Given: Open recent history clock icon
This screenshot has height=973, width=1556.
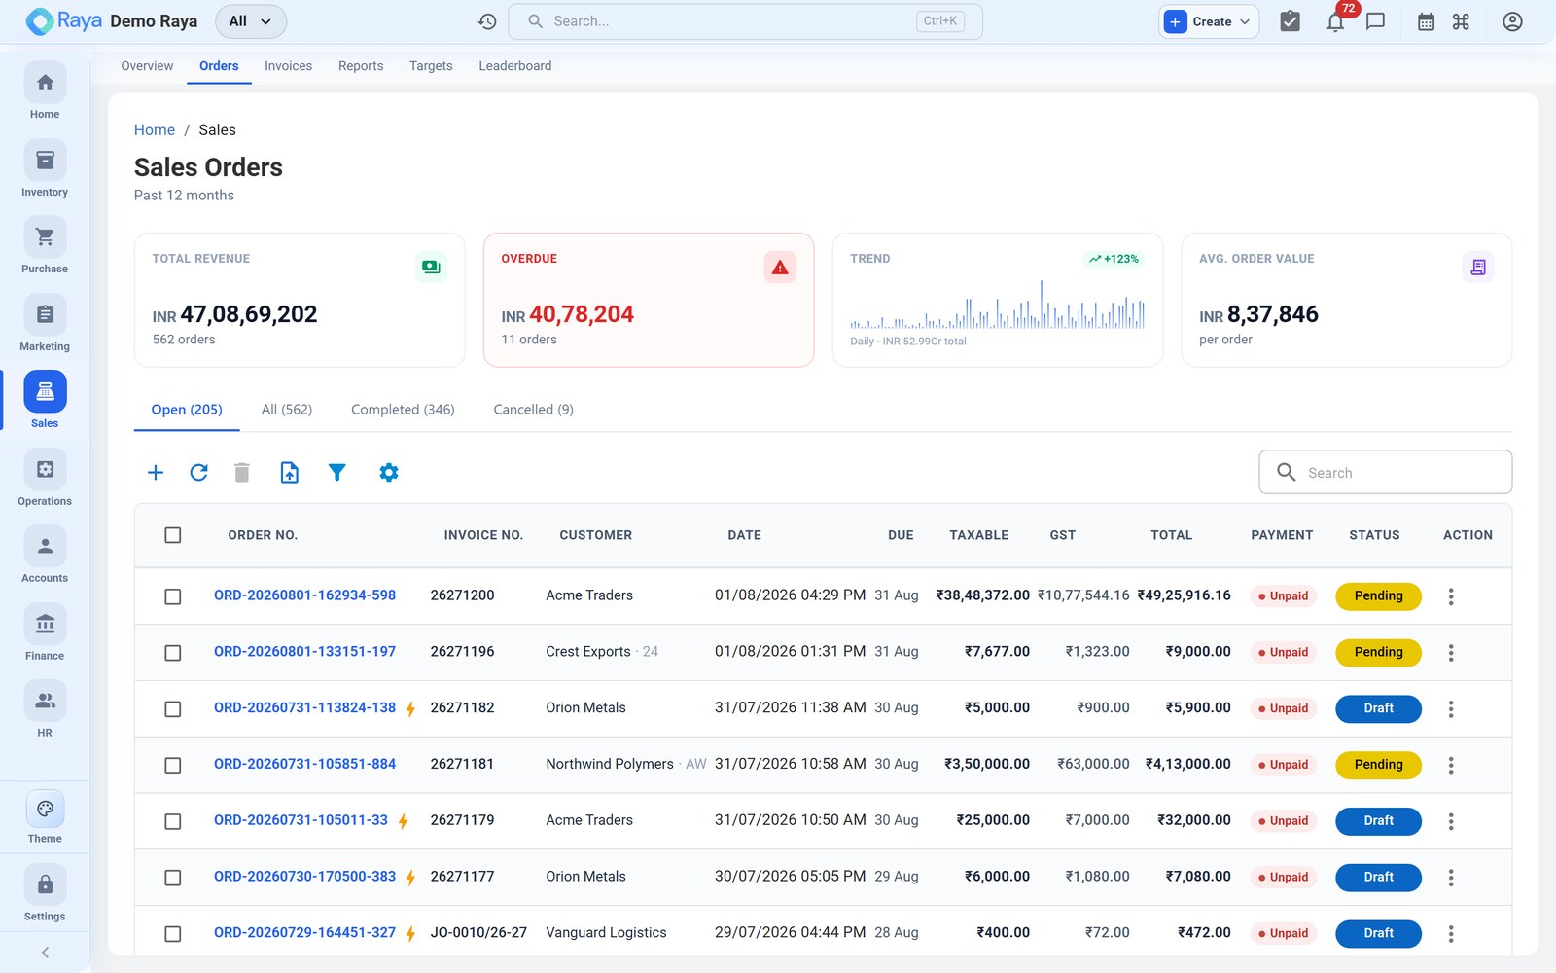Looking at the screenshot, I should click(x=487, y=21).
